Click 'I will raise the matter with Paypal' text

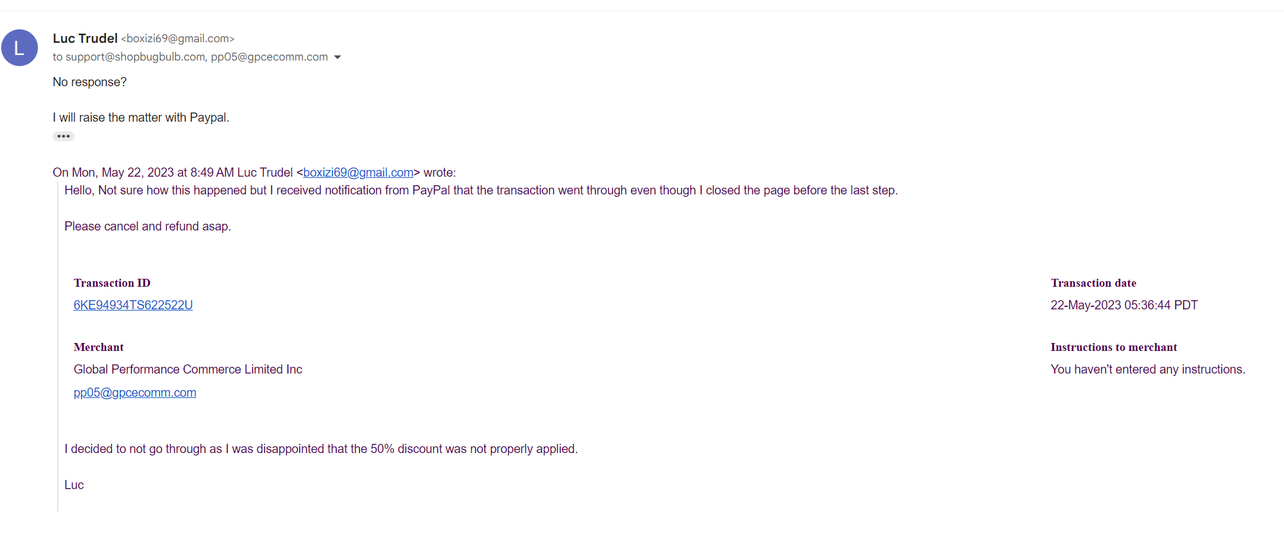(x=141, y=117)
